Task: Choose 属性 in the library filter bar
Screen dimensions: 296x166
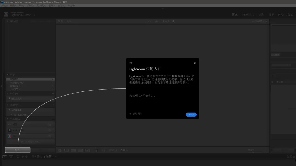Action: (157, 21)
